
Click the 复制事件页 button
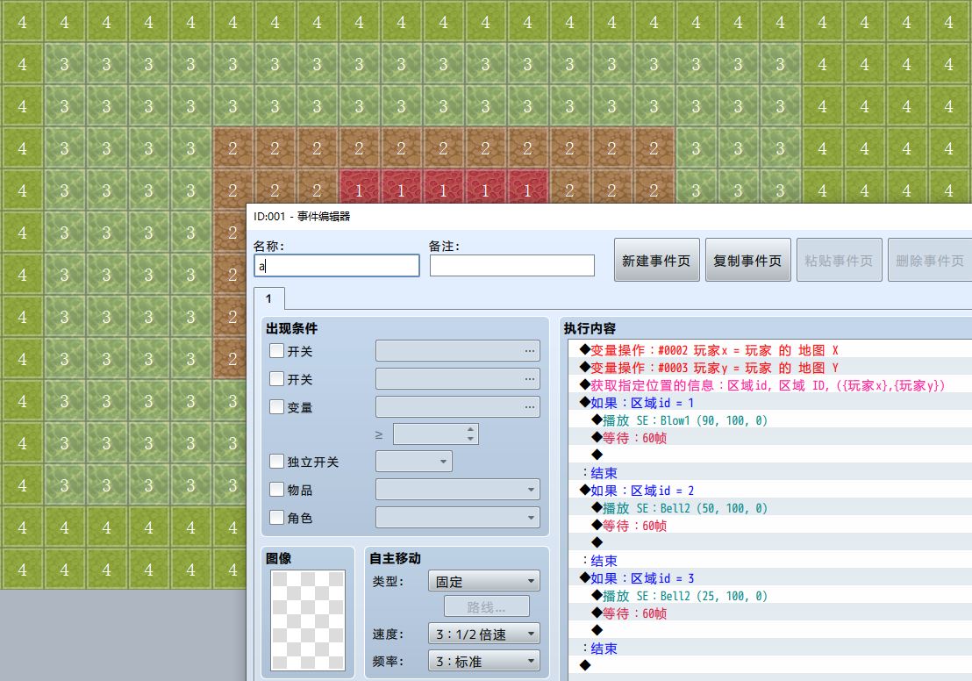pos(747,261)
